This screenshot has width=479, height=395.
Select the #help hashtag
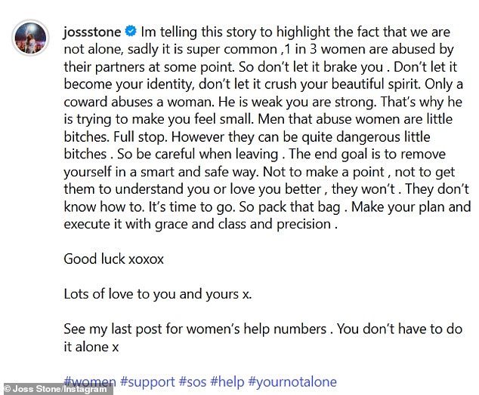click(x=227, y=382)
